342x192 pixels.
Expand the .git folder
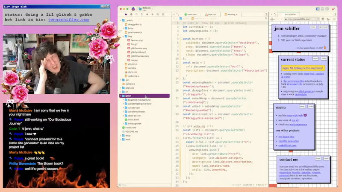pos(121,80)
